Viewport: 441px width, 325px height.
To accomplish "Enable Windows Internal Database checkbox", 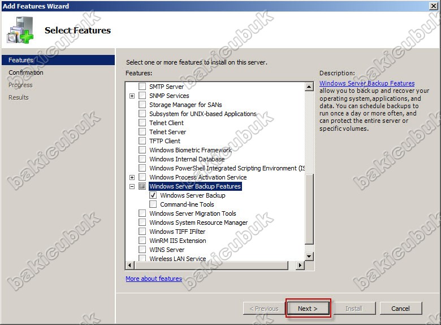I will tap(142, 159).
